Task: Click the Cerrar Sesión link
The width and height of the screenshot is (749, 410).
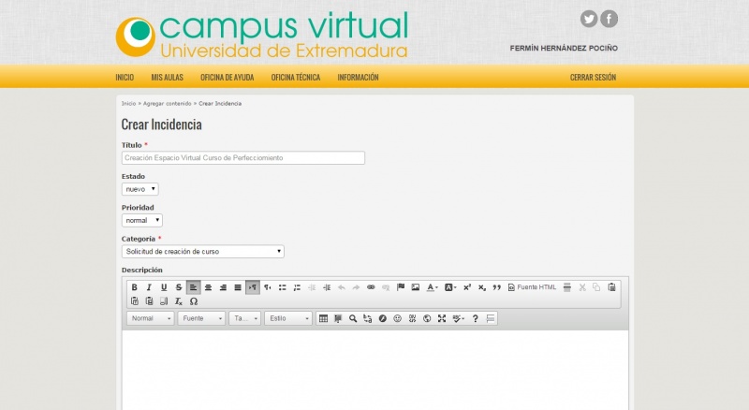Action: [x=593, y=78]
